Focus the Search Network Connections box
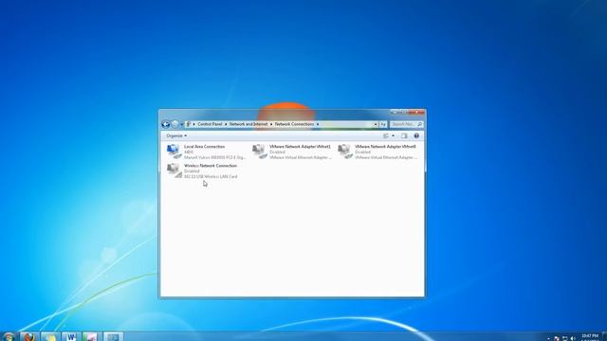Screen dimensions: 607x341 click(406, 124)
